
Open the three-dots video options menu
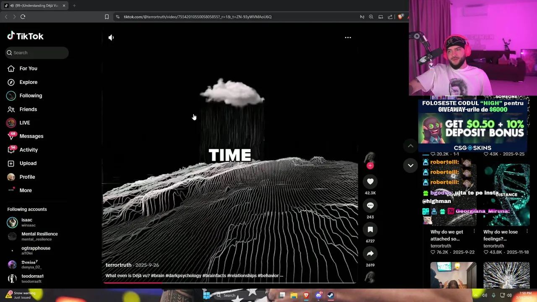point(348,37)
